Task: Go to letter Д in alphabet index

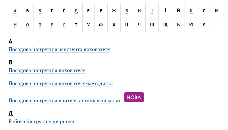Action: tap(76, 11)
